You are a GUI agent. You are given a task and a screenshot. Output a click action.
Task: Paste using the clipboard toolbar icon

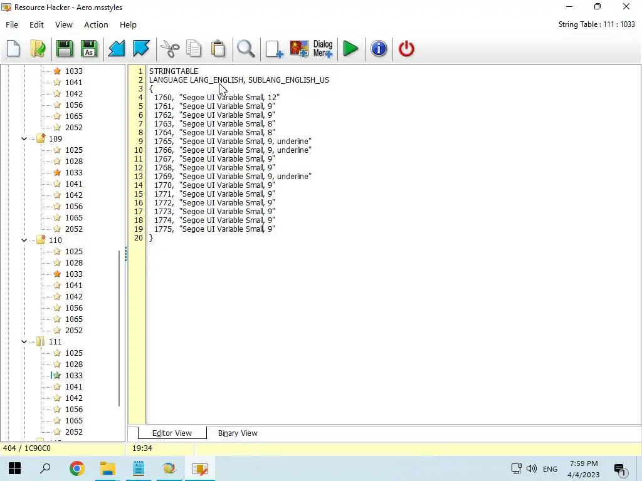218,49
